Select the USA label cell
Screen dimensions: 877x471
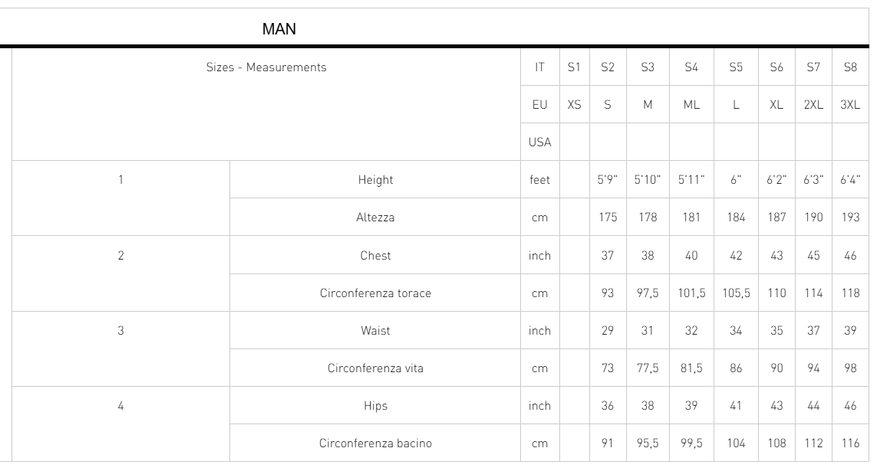tap(539, 142)
